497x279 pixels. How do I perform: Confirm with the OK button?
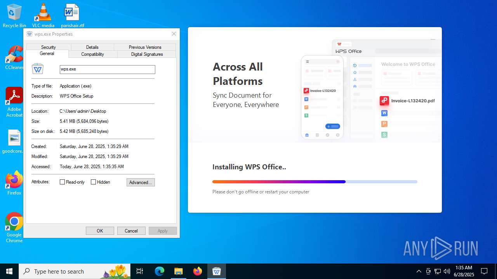pos(100,231)
